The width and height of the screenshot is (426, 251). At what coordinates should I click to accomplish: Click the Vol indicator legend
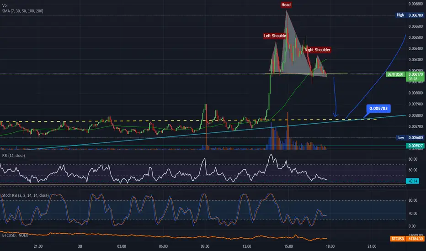tap(5, 5)
